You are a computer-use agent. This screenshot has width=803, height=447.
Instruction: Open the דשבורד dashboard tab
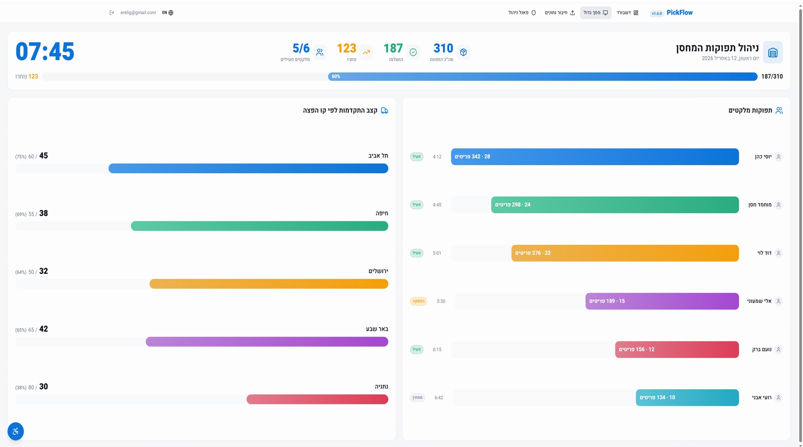[627, 13]
